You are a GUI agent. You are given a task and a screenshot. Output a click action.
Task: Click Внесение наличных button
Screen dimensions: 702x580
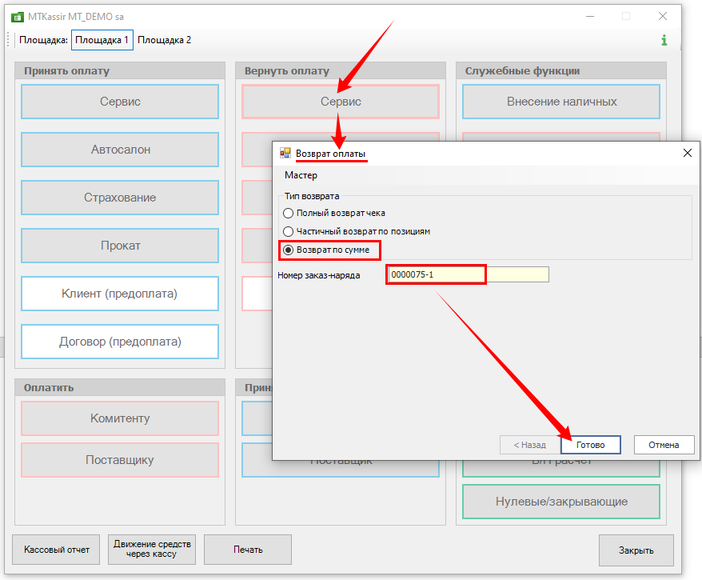pos(561,102)
